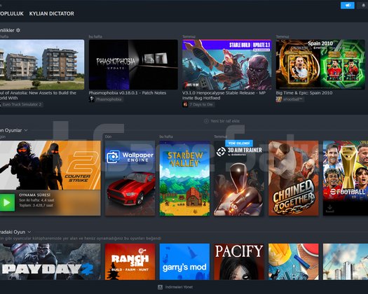Screen dimensions: 368x294
Task: Select the PAYDAY 2 game card
Action: (50, 262)
